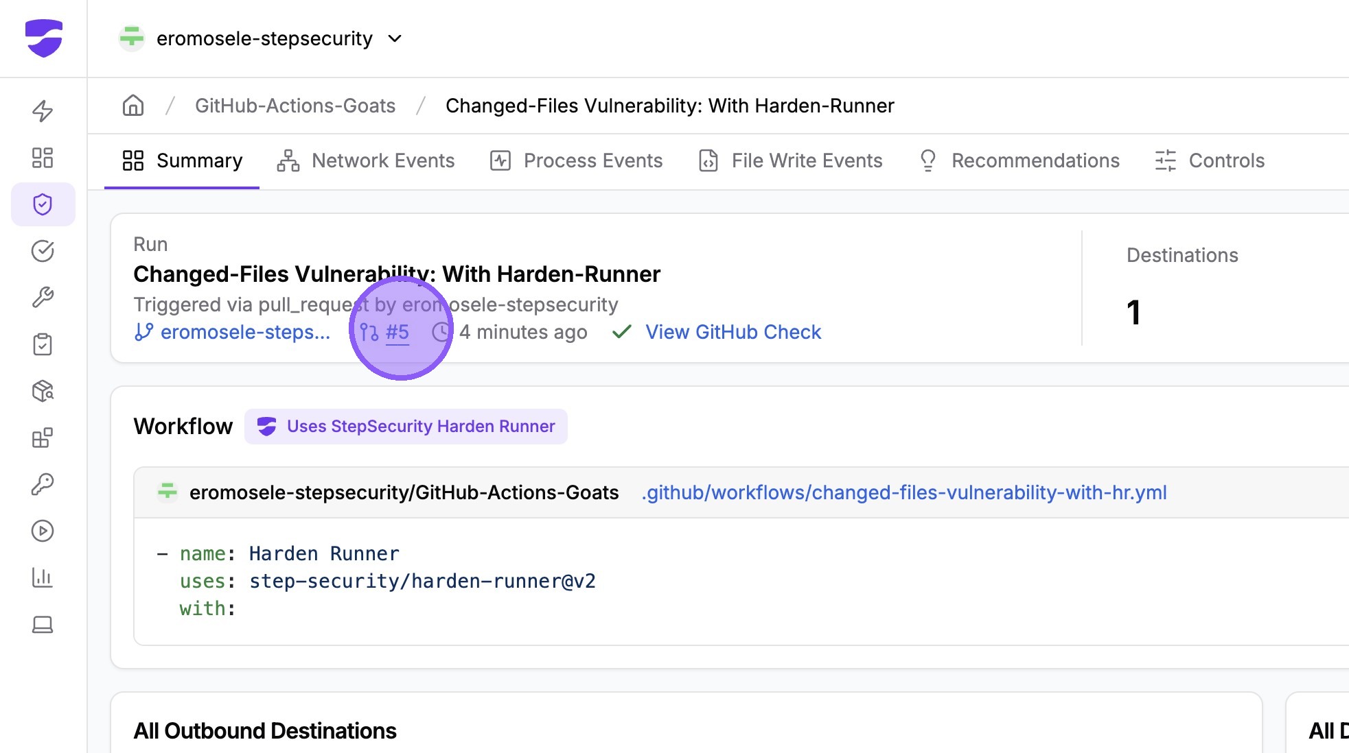Click the View GitHub Check link
The image size is (1349, 753).
click(733, 332)
